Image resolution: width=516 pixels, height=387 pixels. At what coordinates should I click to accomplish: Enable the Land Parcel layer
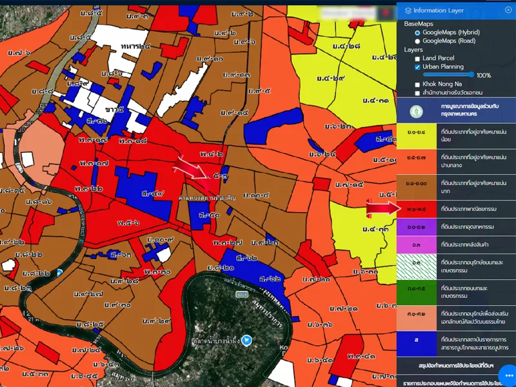tap(417, 59)
